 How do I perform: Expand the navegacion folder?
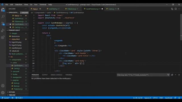coord(17,77)
